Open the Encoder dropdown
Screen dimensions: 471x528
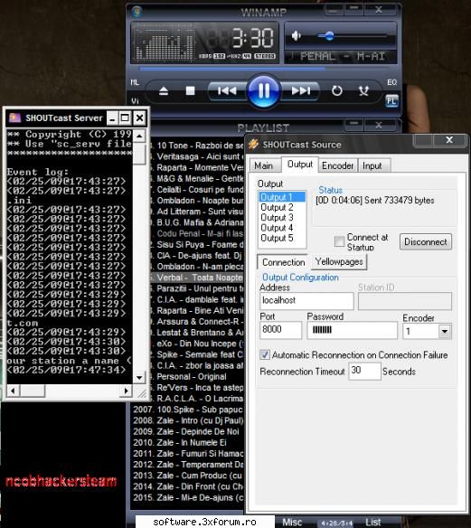[445, 331]
